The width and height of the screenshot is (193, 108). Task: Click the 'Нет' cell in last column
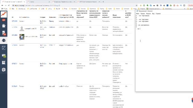[x=126, y=64]
